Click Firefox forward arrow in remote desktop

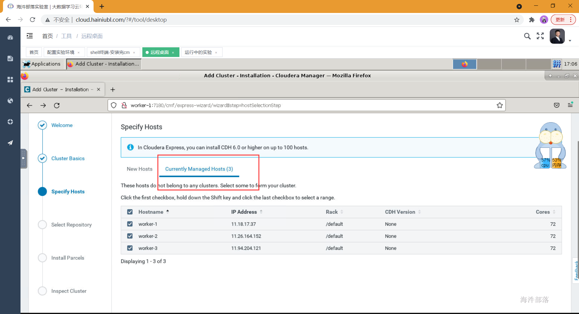point(43,105)
